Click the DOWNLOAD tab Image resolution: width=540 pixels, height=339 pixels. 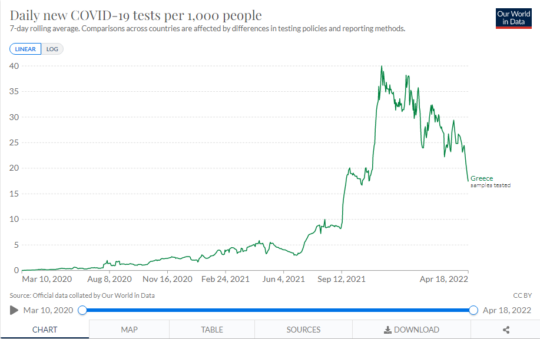pyautogui.click(x=412, y=330)
